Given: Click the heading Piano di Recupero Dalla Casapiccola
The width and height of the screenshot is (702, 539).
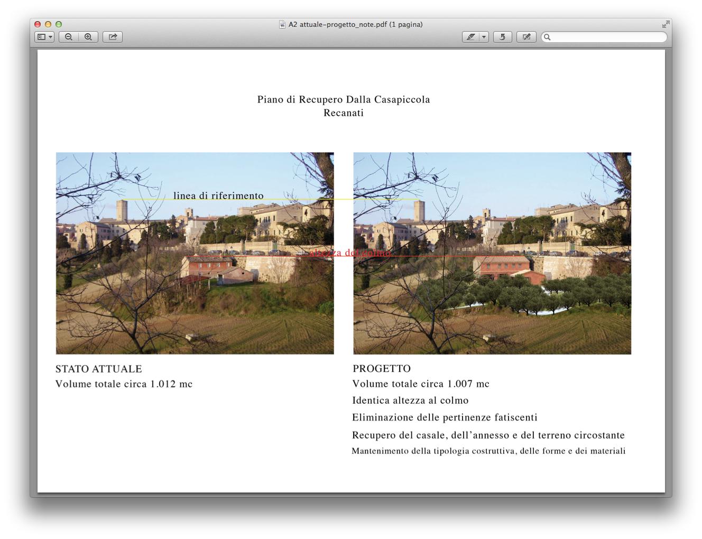Looking at the screenshot, I should point(344,99).
